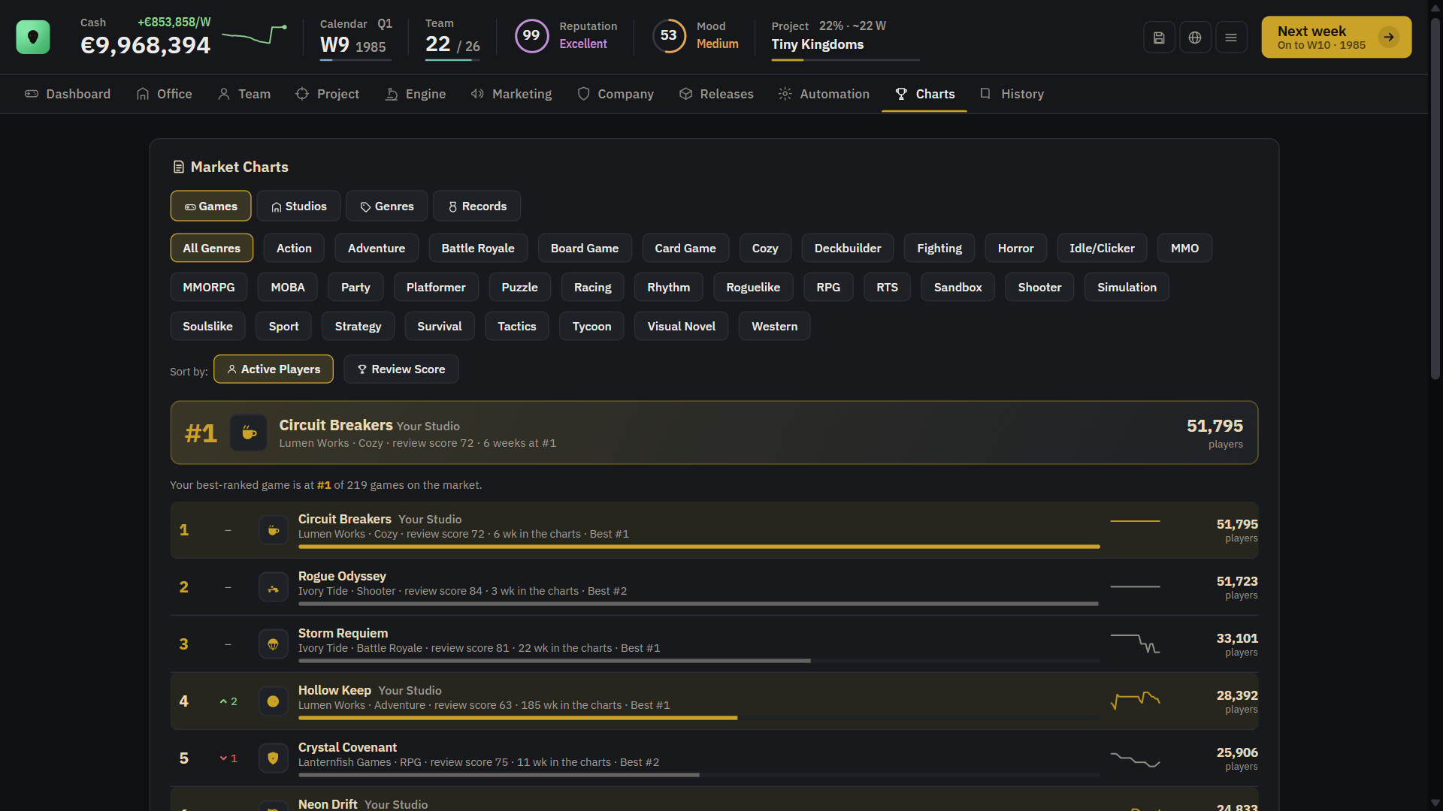Click the Circuit Breakers cozy cup icon in banner

[x=249, y=433]
